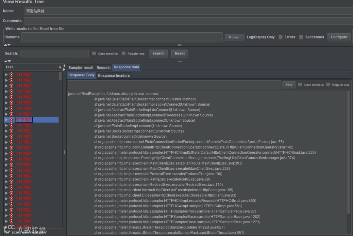Screen dimensions: 353x236
Task: Click the divider grip between tree and result panel
Action: pyautogui.click(x=64, y=152)
